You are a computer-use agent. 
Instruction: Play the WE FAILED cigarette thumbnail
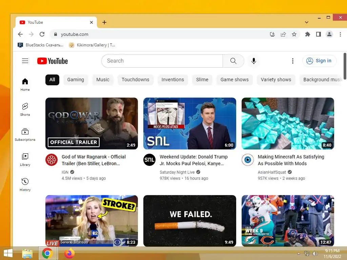190,221
